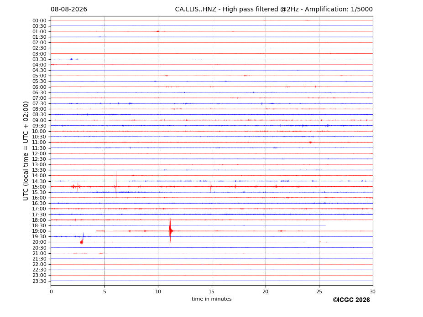
Task: Click the tall spike on the 15:00 trace
Action: 116,185
